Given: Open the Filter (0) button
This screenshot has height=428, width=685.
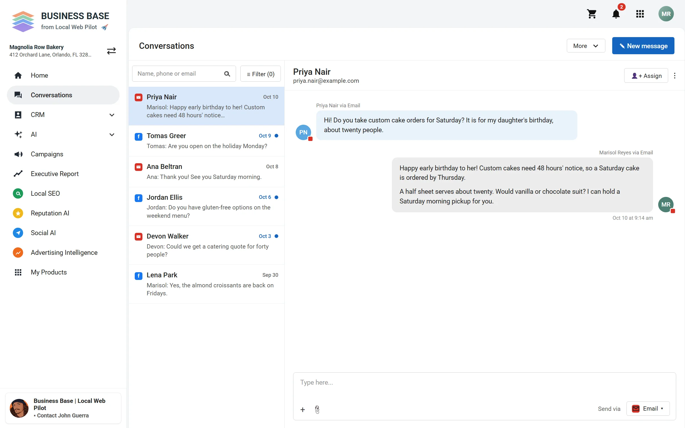Looking at the screenshot, I should 260,74.
